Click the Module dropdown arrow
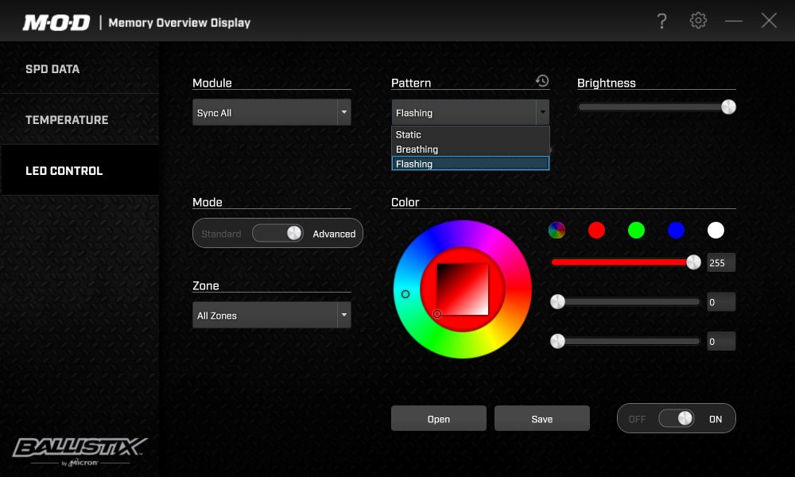Screen dimensions: 795x477 pos(344,113)
